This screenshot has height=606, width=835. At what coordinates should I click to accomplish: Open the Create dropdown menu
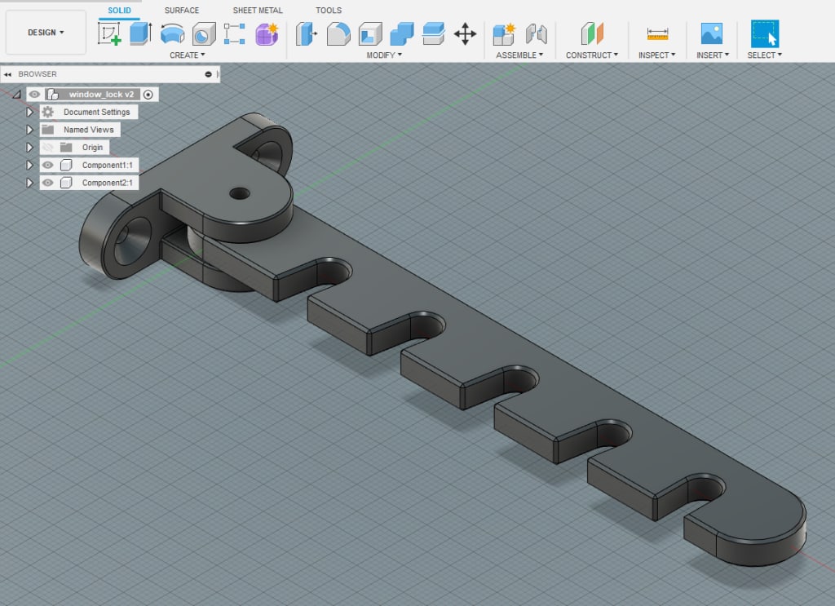187,55
